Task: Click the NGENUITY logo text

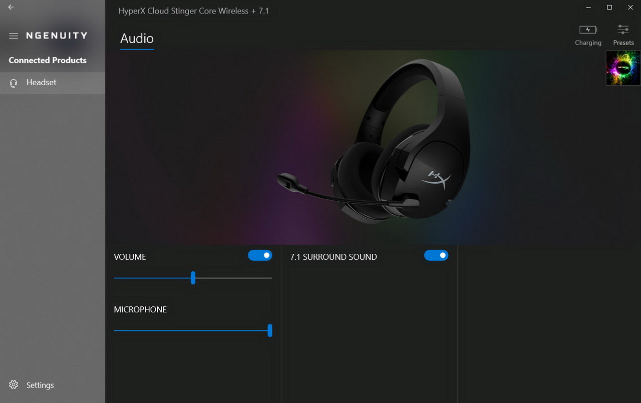Action: (x=57, y=36)
